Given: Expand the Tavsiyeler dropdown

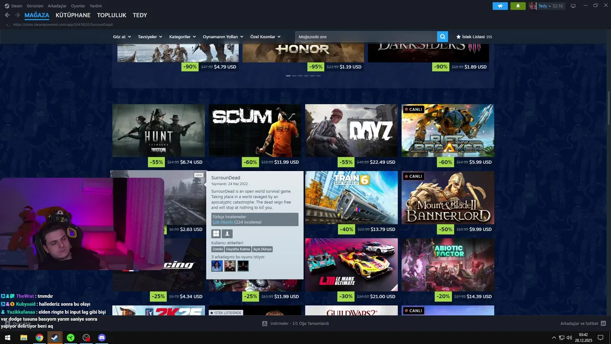Looking at the screenshot, I should pyautogui.click(x=150, y=37).
